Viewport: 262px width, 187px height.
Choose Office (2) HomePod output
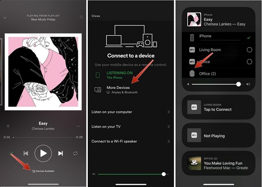click(218, 73)
